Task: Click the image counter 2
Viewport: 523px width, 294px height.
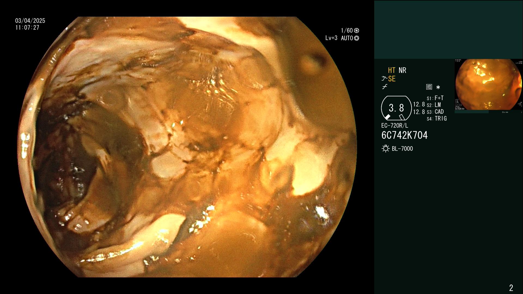Action: 511,288
